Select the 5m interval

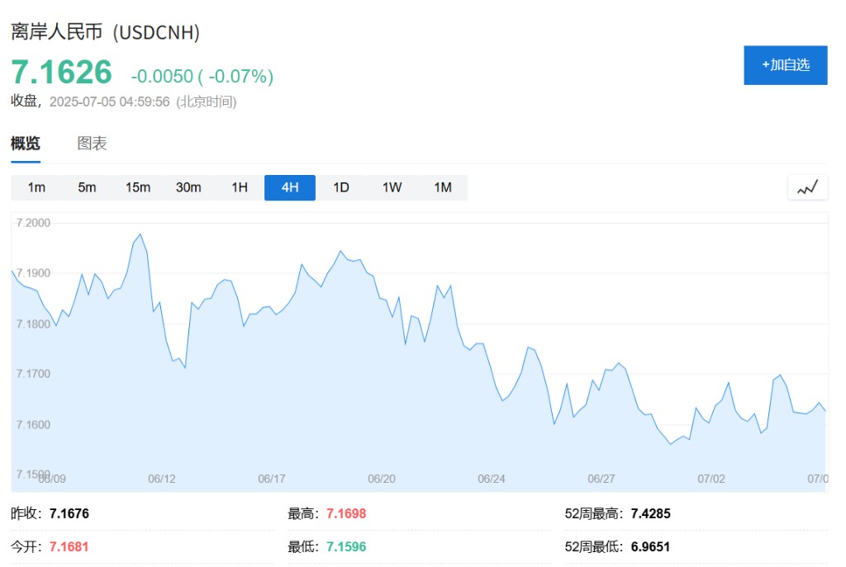coord(87,187)
